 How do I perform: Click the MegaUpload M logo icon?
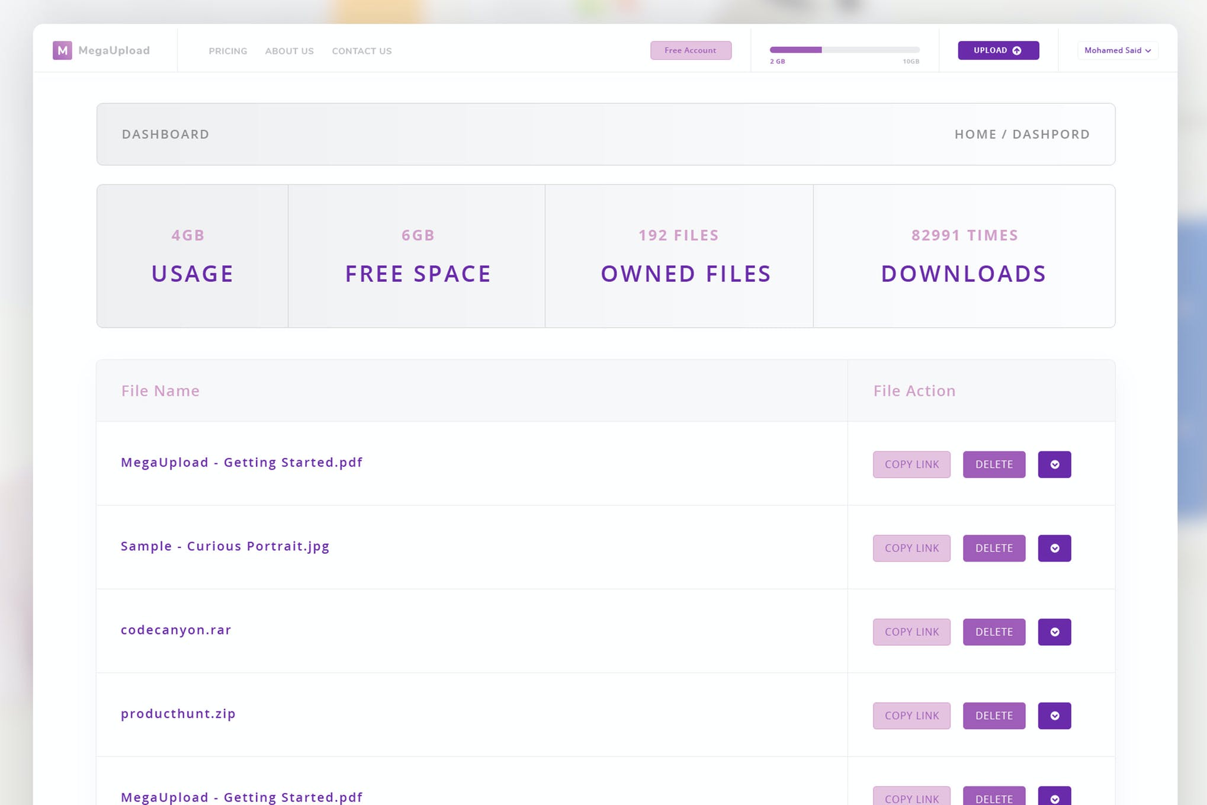point(62,50)
